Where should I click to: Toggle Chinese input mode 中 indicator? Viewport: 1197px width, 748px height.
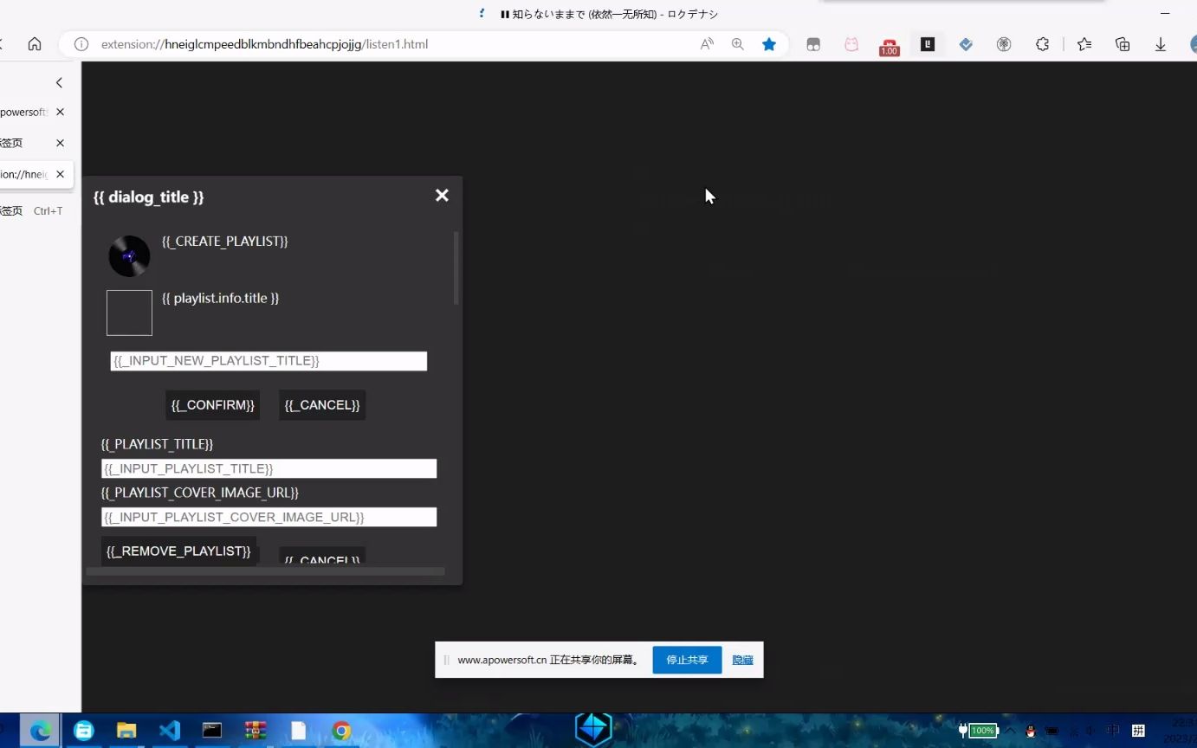pos(1113,731)
